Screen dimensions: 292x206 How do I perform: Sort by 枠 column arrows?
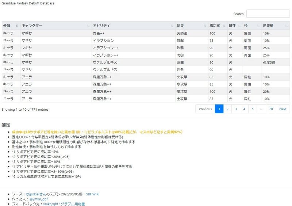[x=258, y=26]
